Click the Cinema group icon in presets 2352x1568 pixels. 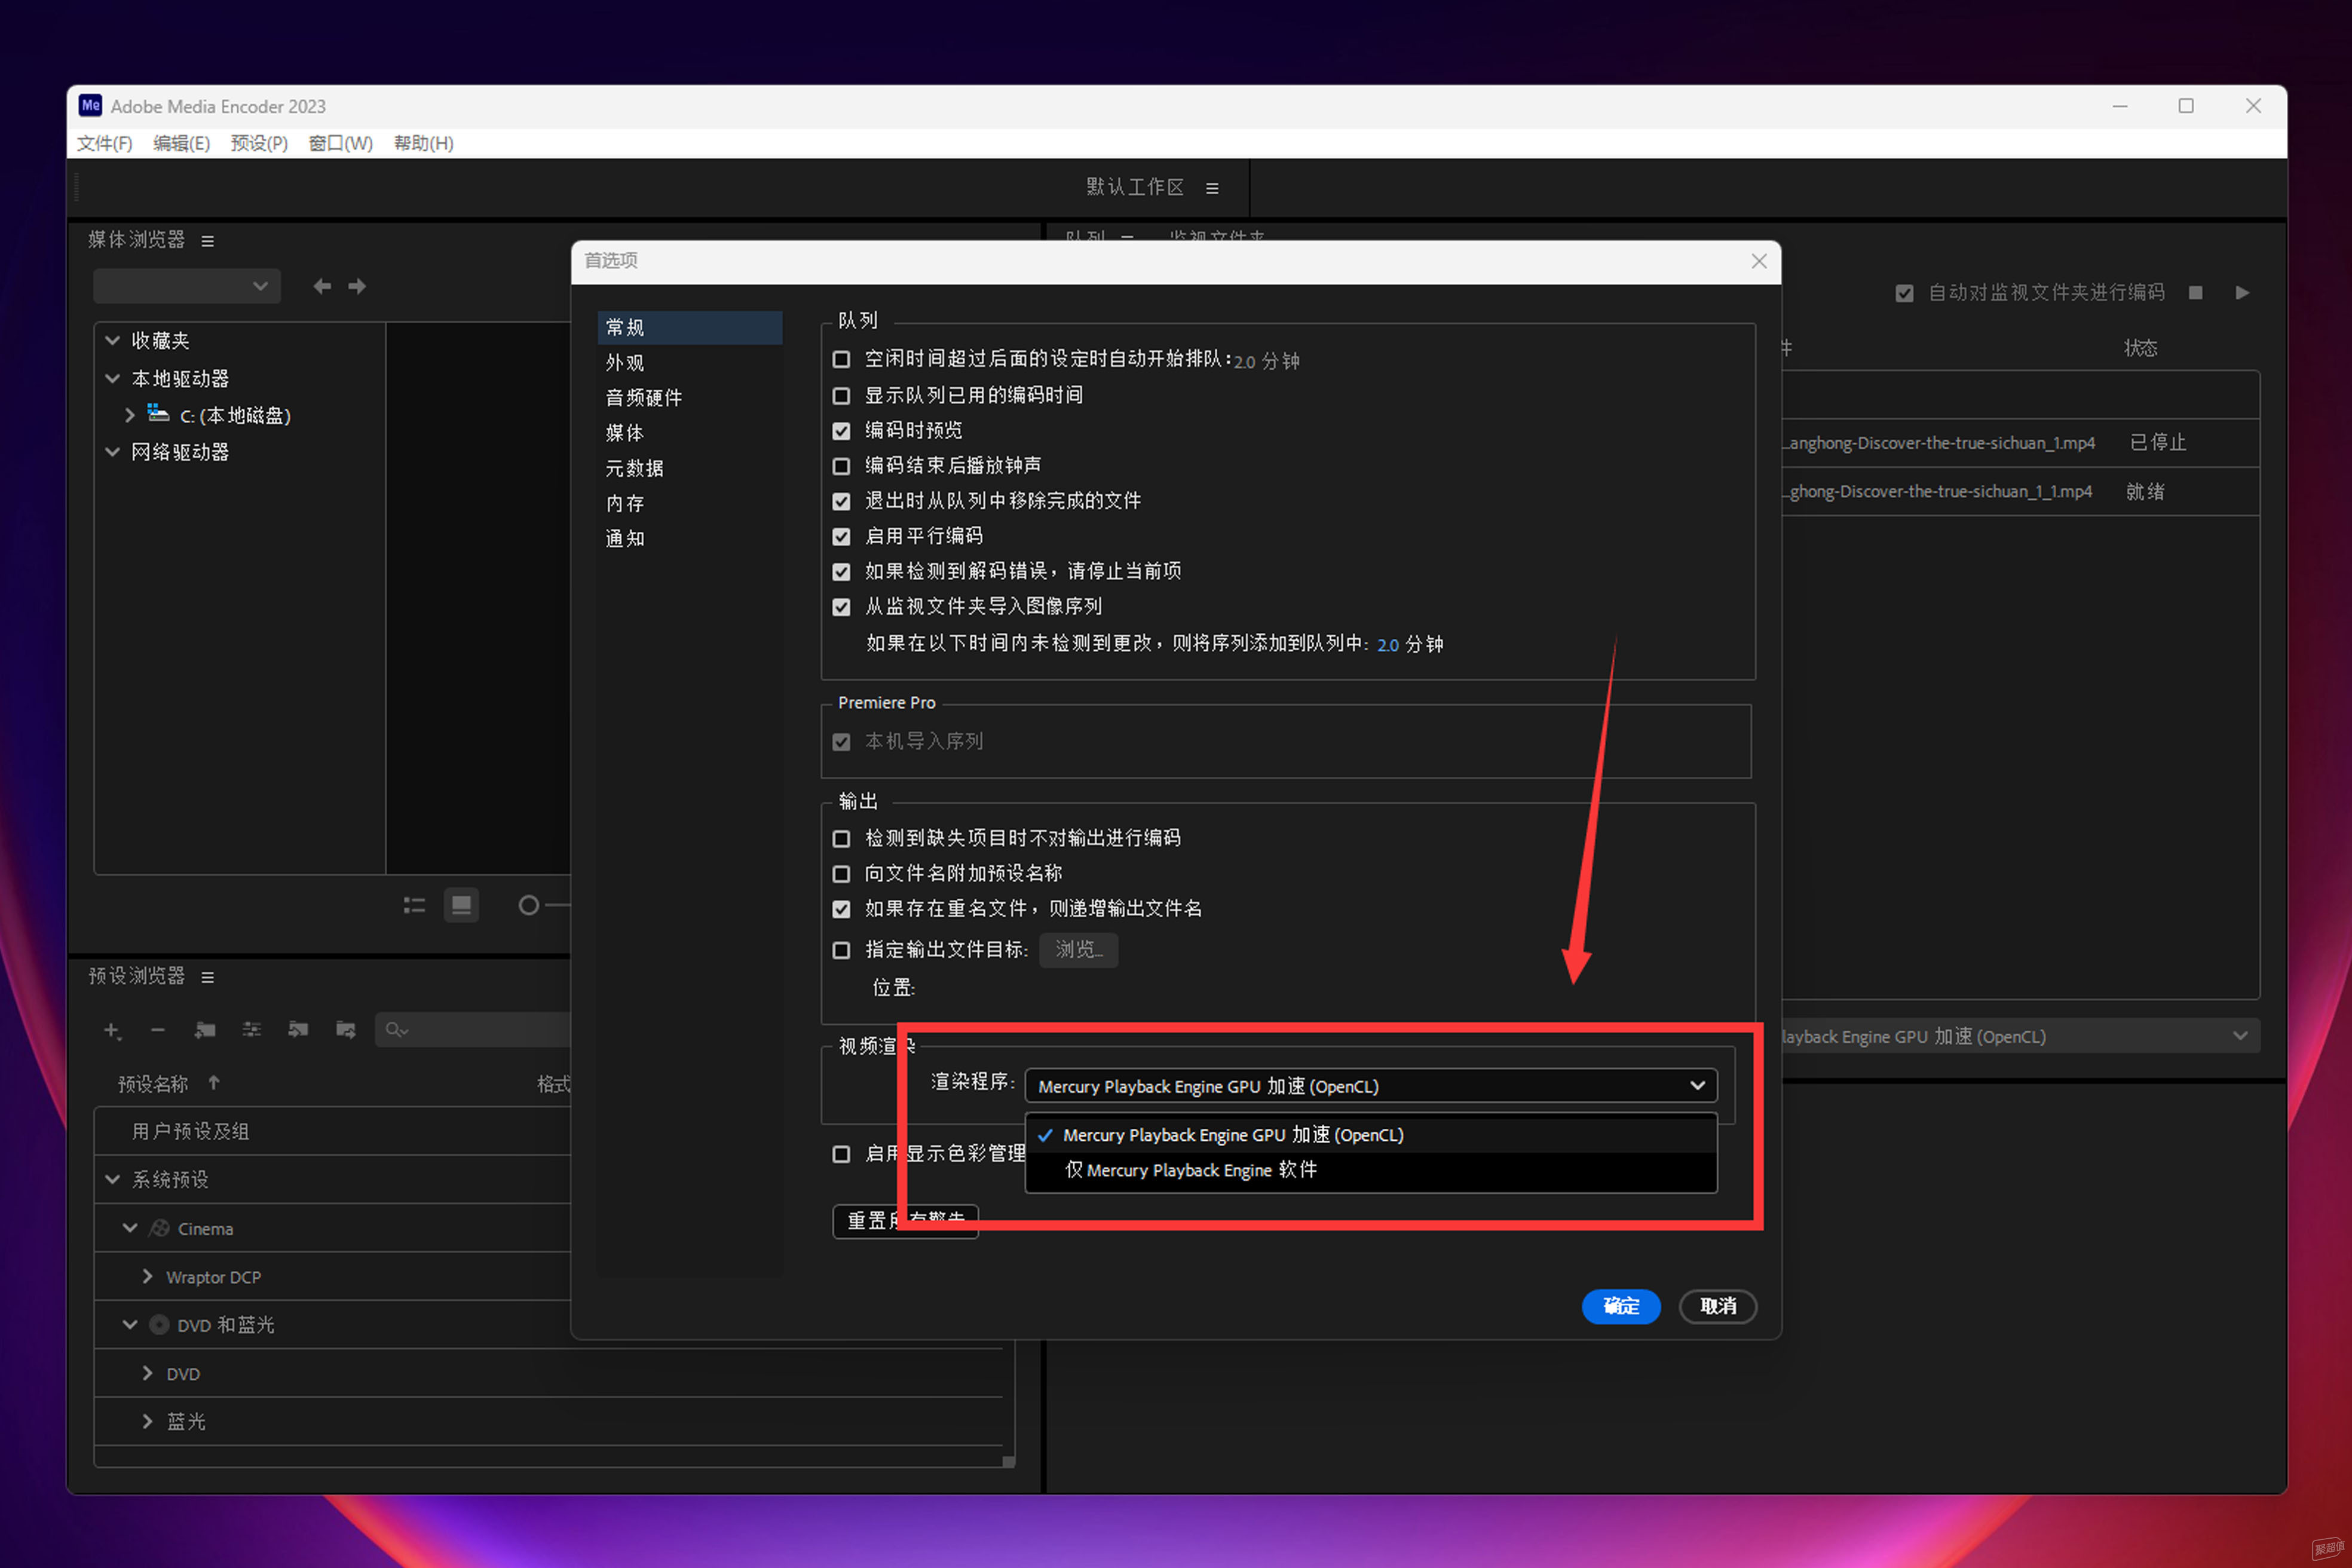[159, 1228]
